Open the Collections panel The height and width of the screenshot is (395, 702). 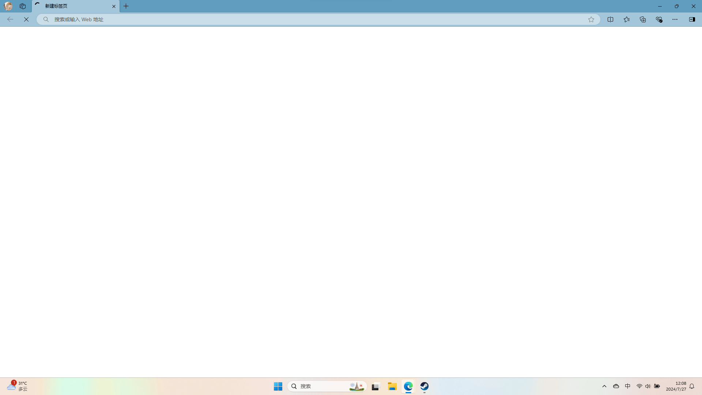point(643,19)
